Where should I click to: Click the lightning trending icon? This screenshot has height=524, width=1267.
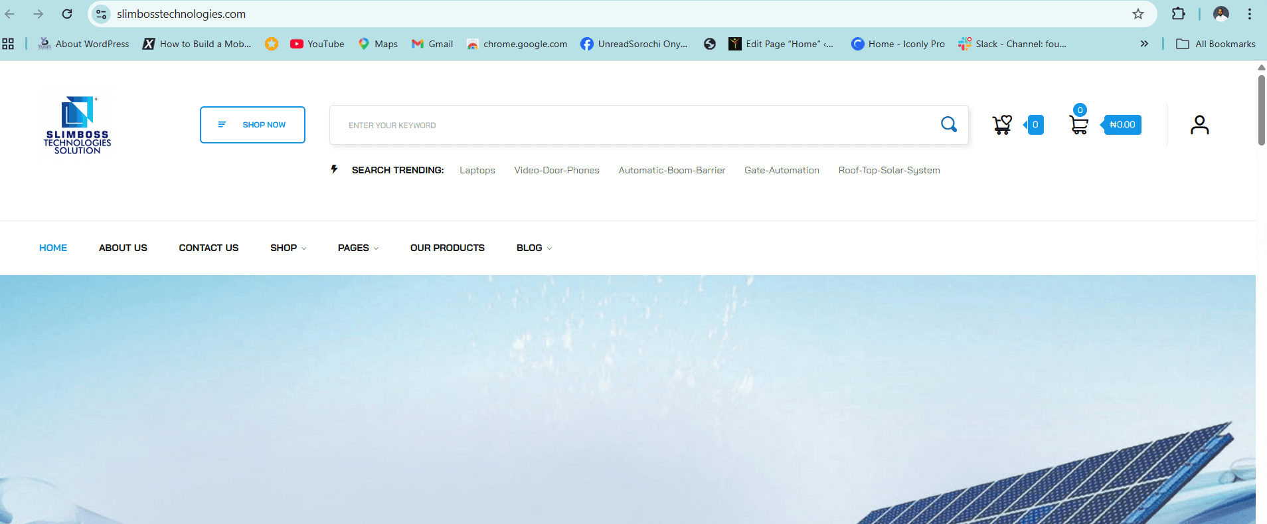(334, 169)
